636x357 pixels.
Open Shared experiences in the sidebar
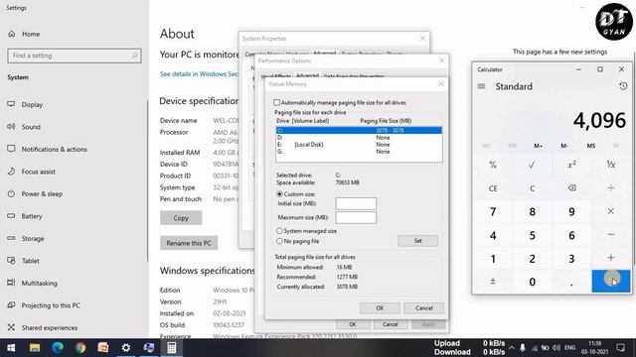[x=49, y=327]
